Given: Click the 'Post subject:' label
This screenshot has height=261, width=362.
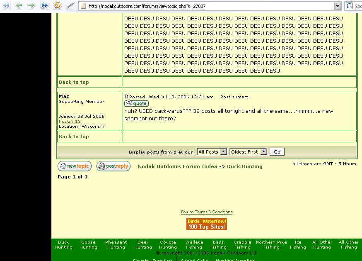Looking at the screenshot, I should [x=235, y=97].
